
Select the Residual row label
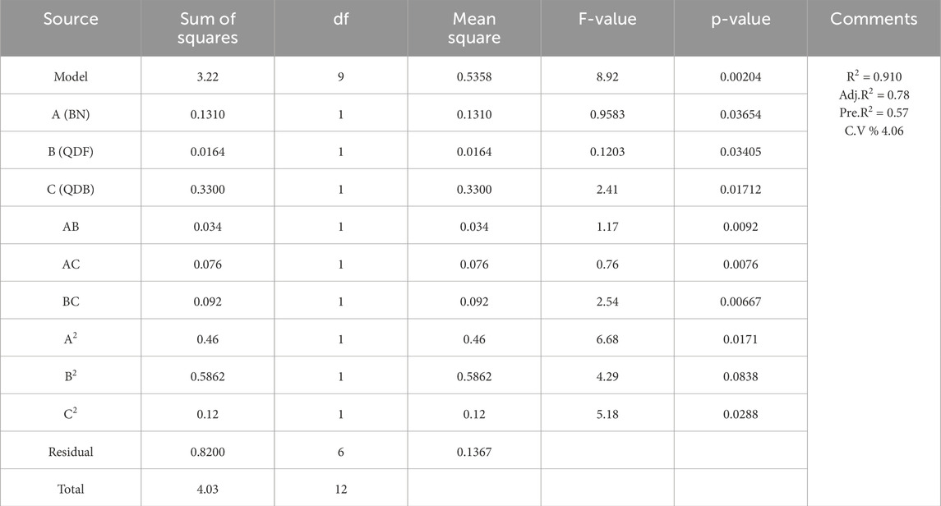[71, 452]
